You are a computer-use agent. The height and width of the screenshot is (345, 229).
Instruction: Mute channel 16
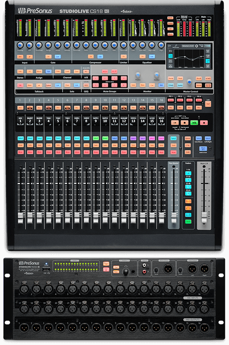pos(162,152)
